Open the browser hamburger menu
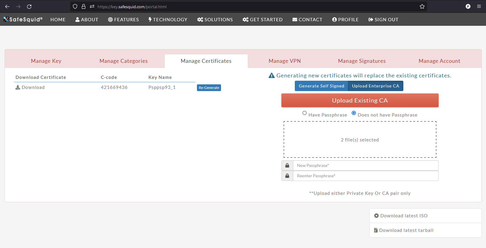 pos(479,6)
